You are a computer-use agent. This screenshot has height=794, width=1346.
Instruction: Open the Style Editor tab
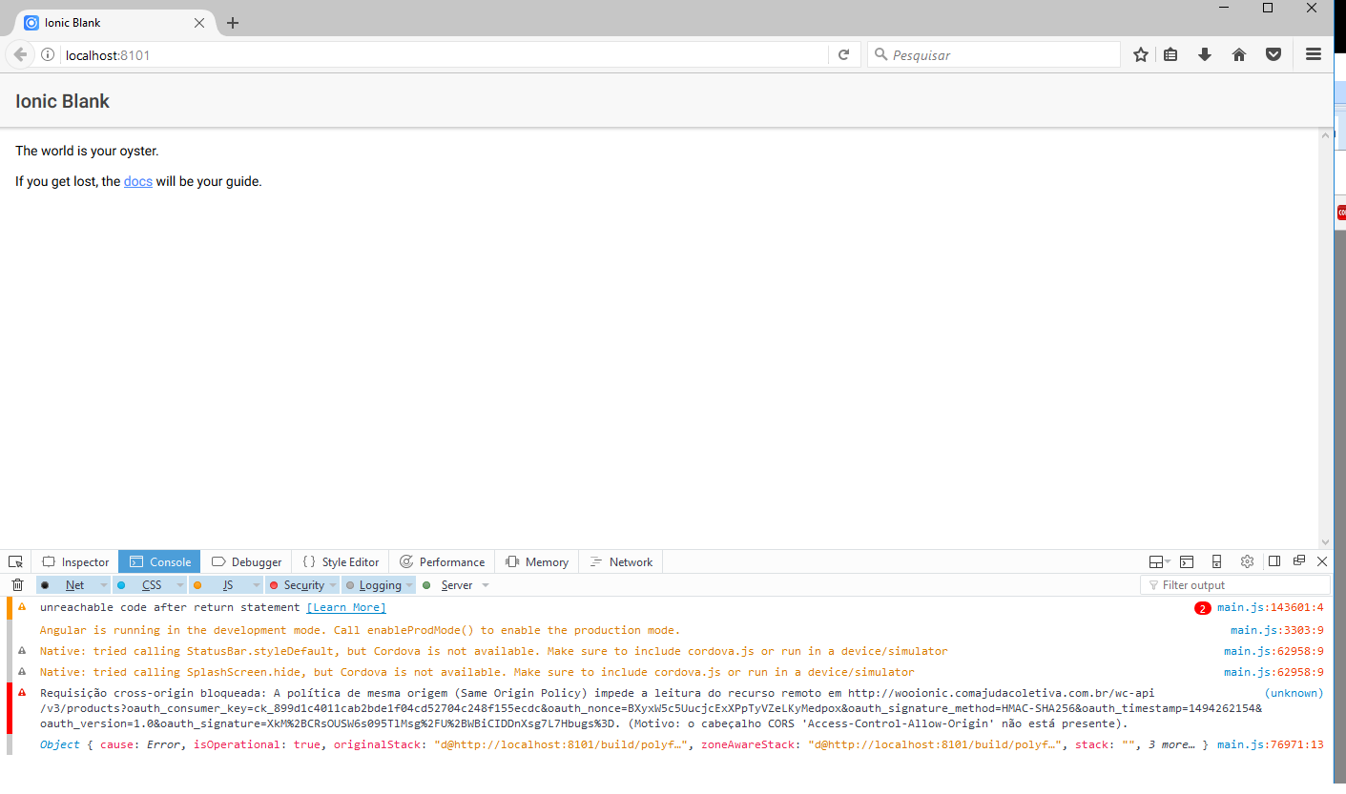341,561
